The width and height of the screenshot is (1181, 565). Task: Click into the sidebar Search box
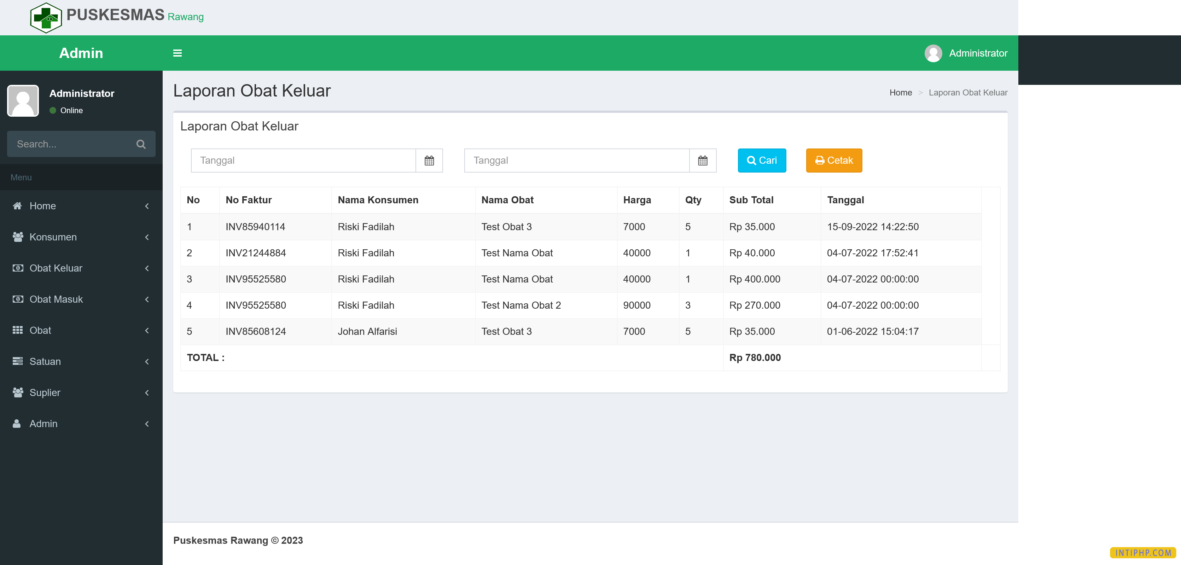click(x=71, y=144)
